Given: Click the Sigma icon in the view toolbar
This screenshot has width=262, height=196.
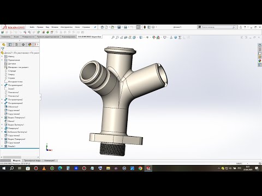Looking at the screenshot, I should coord(180,38).
